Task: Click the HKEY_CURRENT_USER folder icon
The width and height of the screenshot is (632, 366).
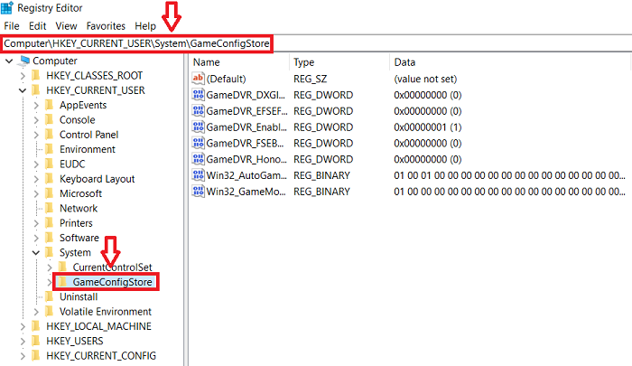Action: [36, 90]
